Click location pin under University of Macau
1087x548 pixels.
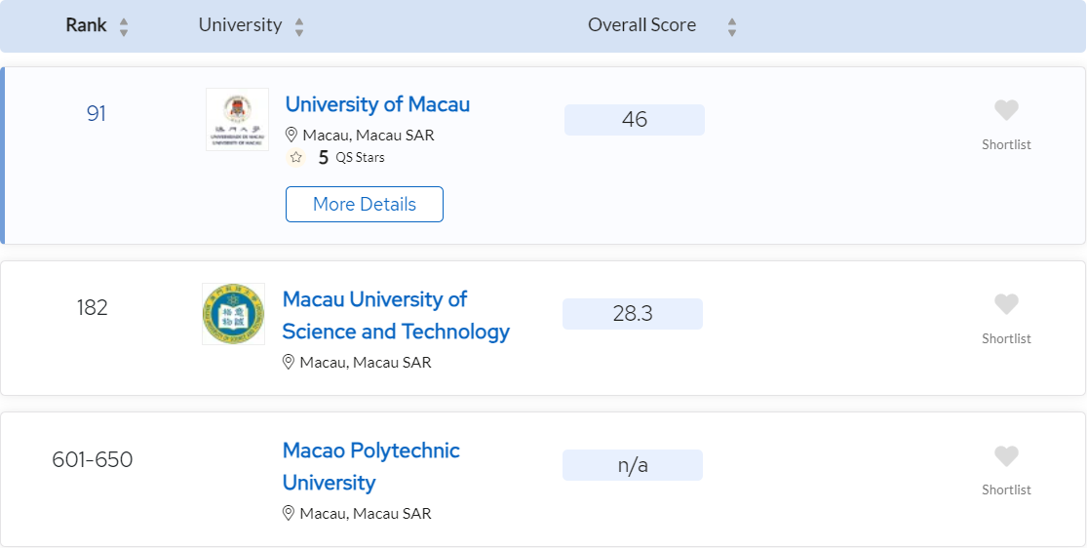pyautogui.click(x=291, y=135)
